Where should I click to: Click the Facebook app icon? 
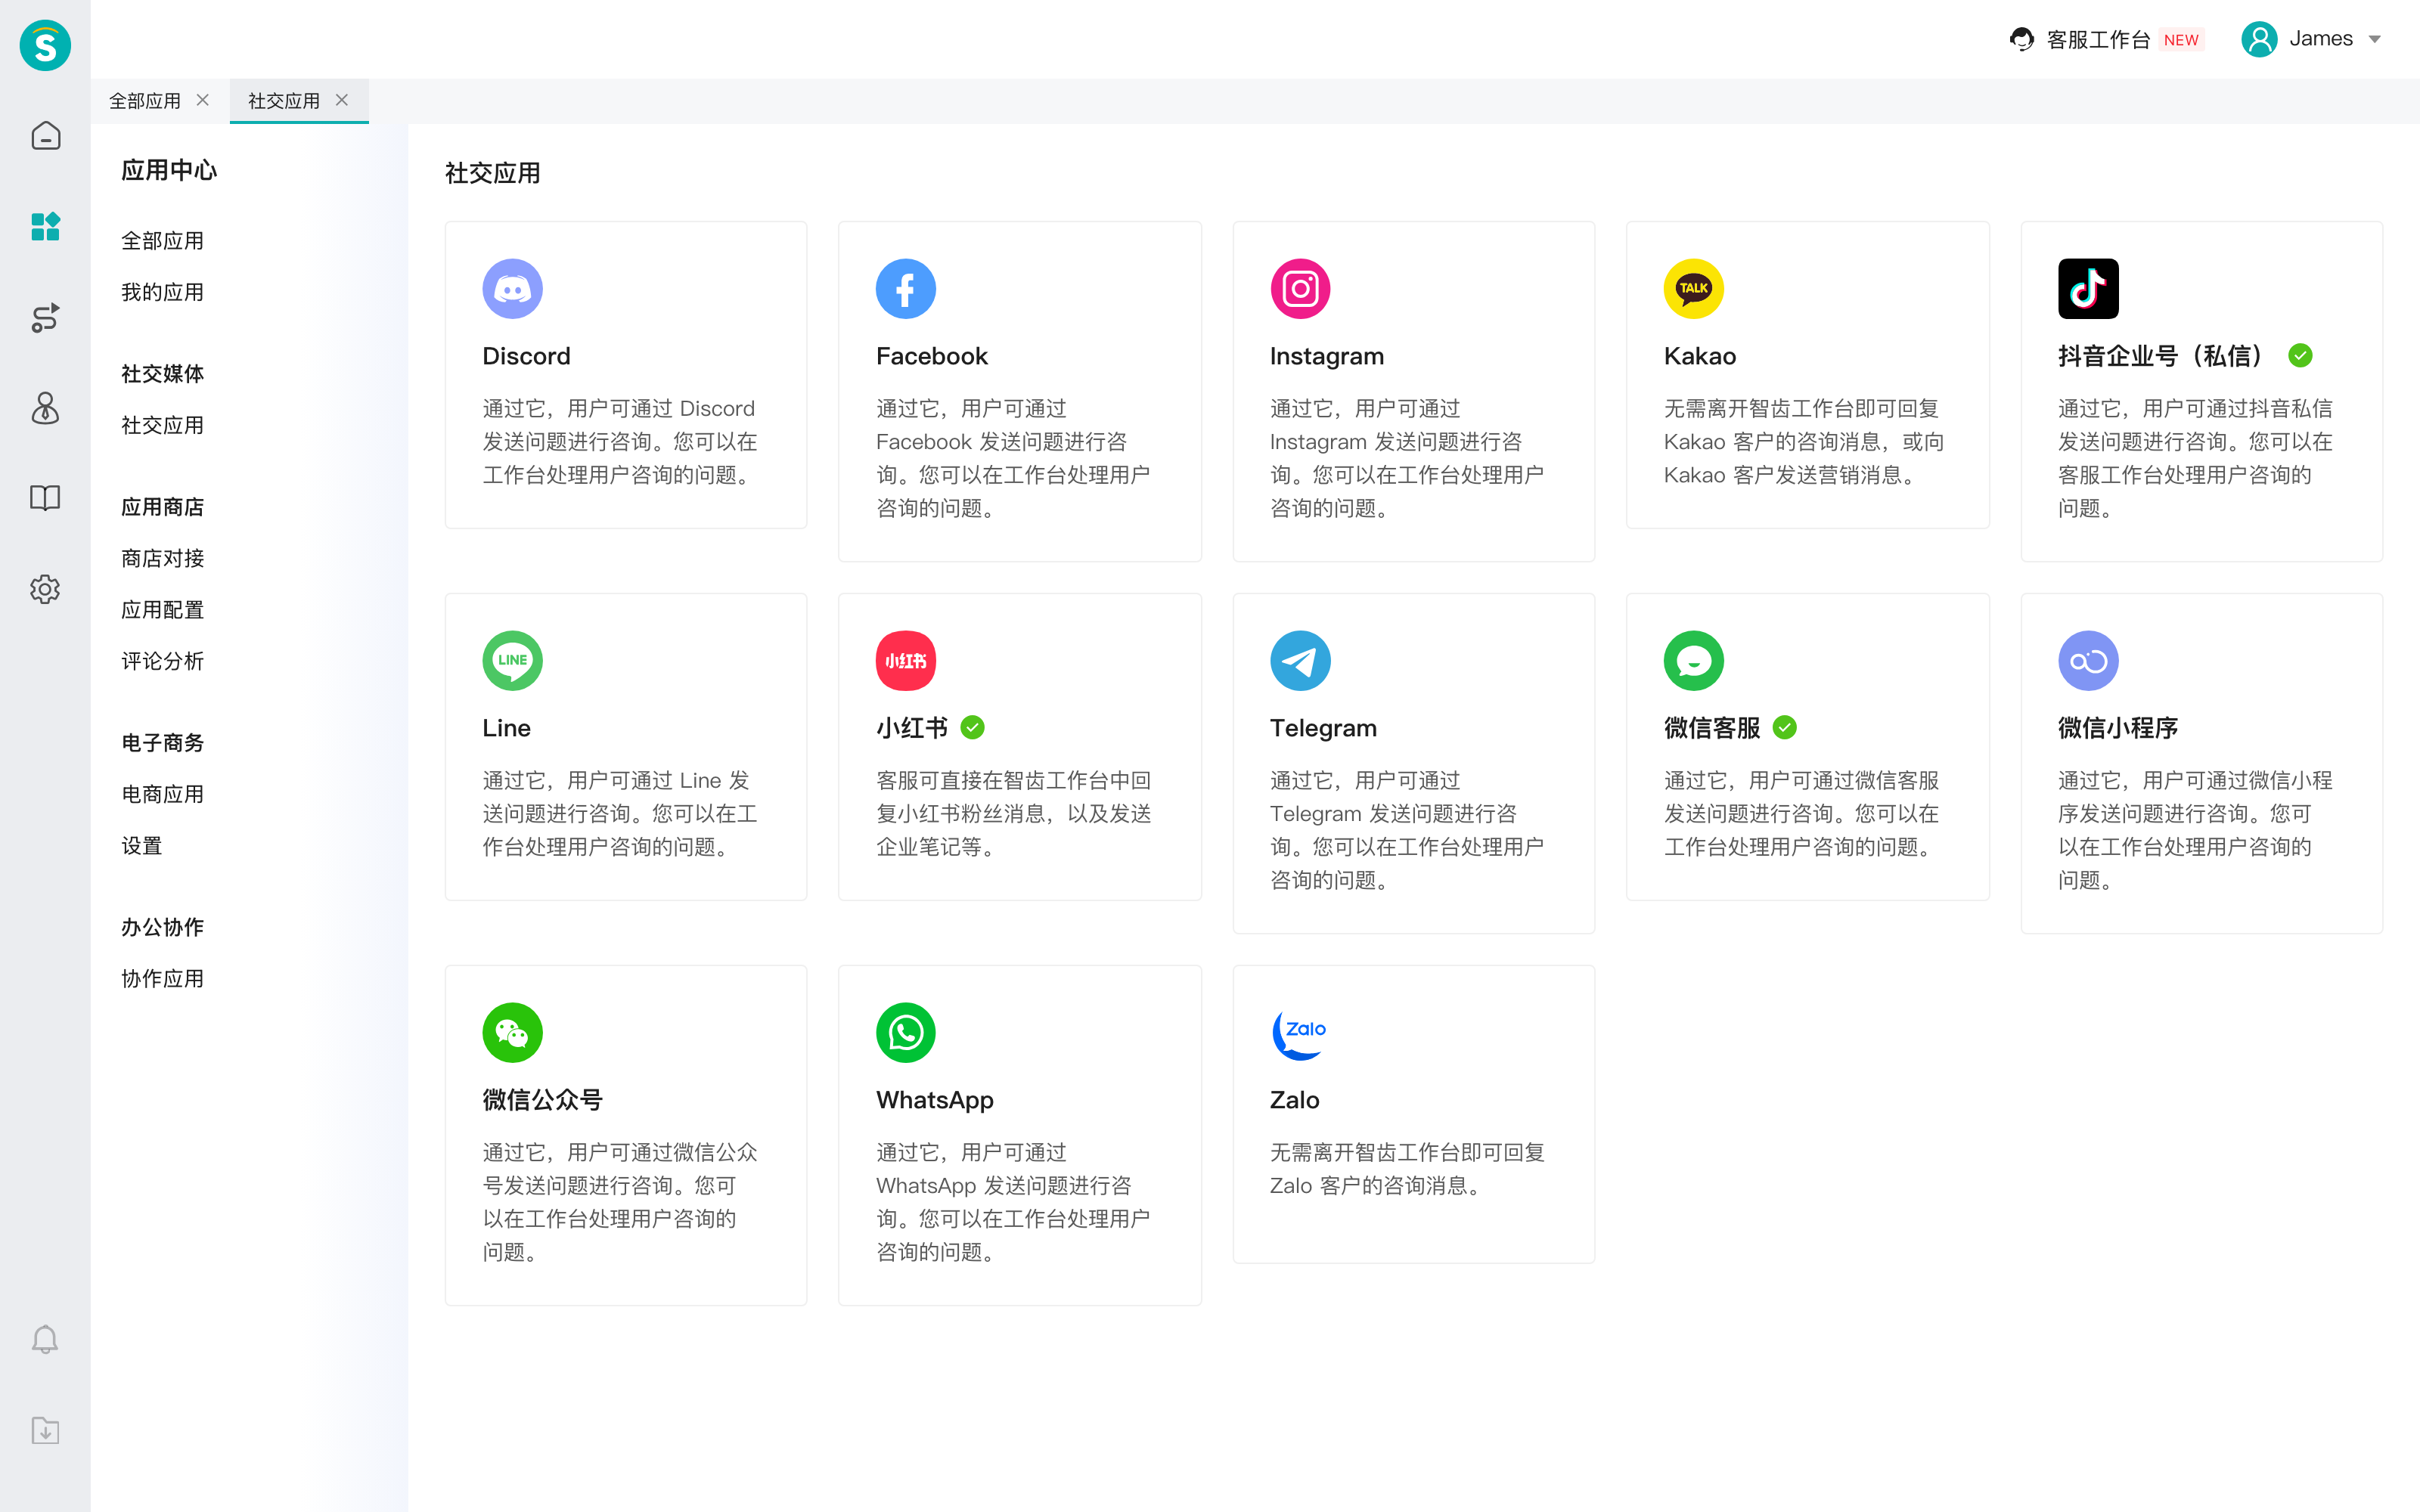pos(906,289)
